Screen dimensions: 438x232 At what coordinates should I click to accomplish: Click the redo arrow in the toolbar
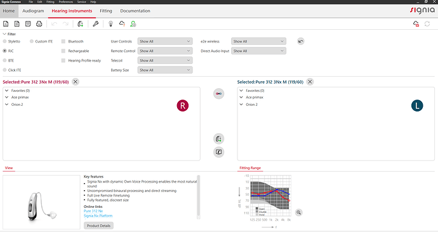(65, 24)
